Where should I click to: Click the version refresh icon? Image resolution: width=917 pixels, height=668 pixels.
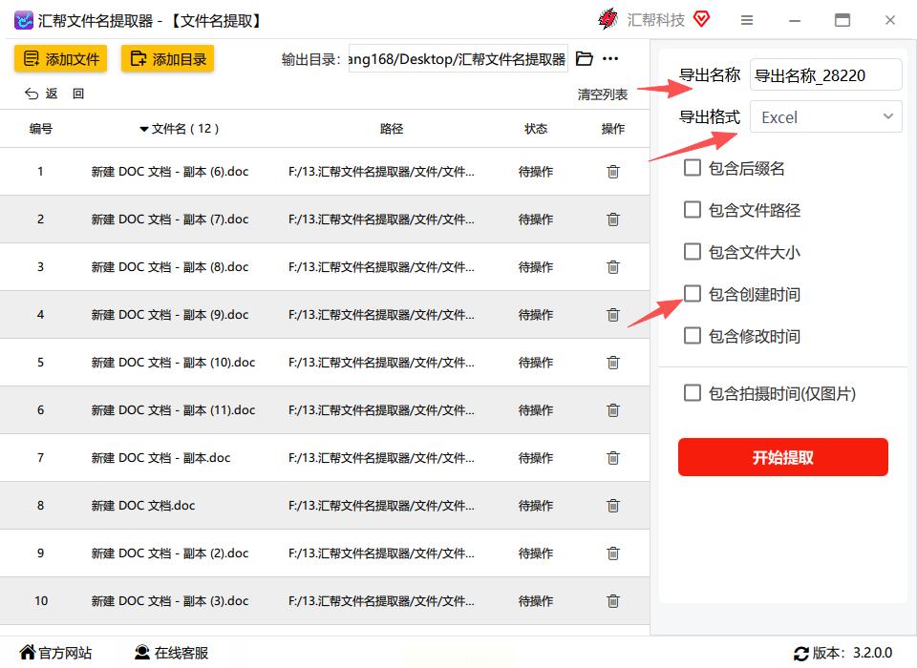coord(800,654)
